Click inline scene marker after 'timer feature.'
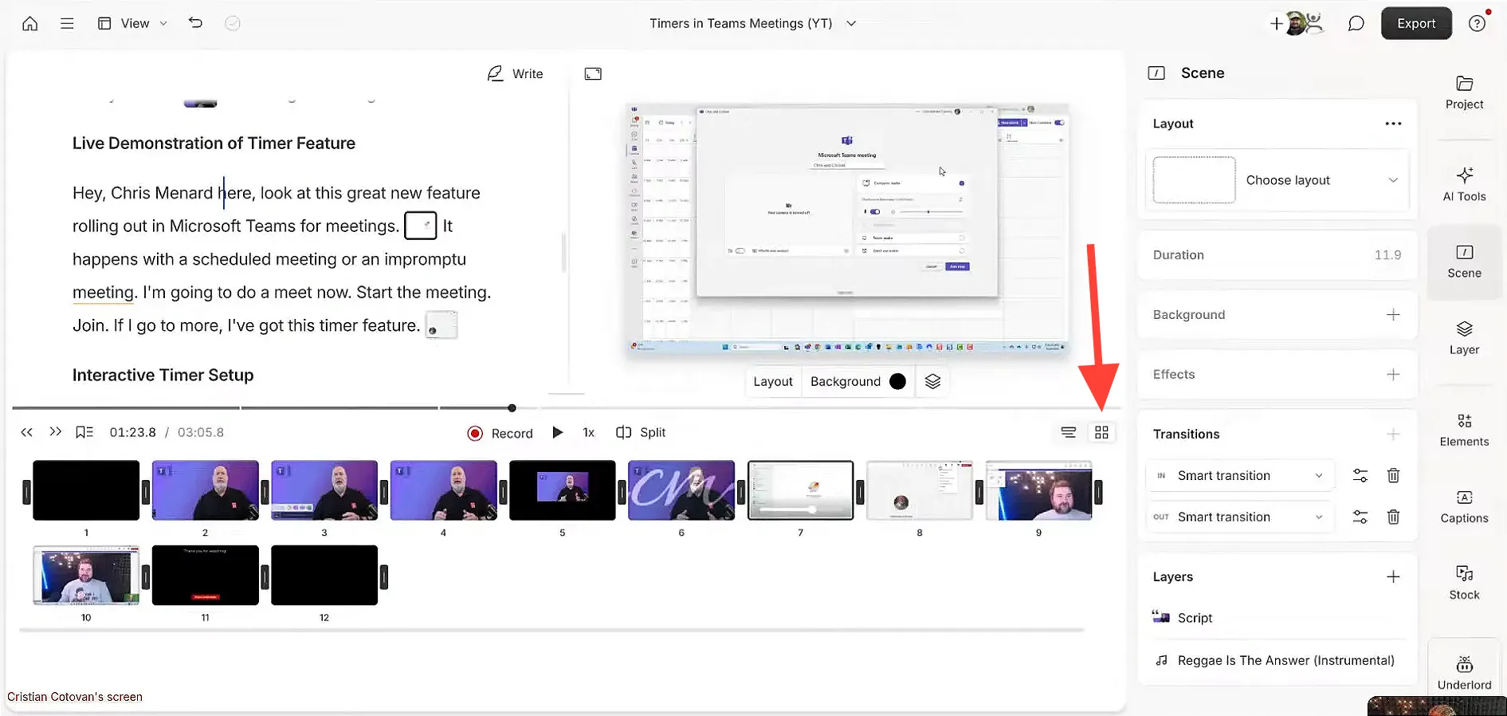1507x716 pixels. [x=442, y=325]
